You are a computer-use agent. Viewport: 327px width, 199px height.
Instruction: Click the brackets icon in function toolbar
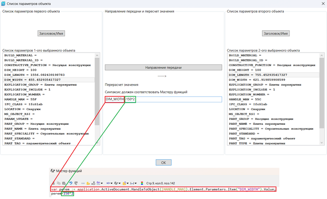[132, 183]
